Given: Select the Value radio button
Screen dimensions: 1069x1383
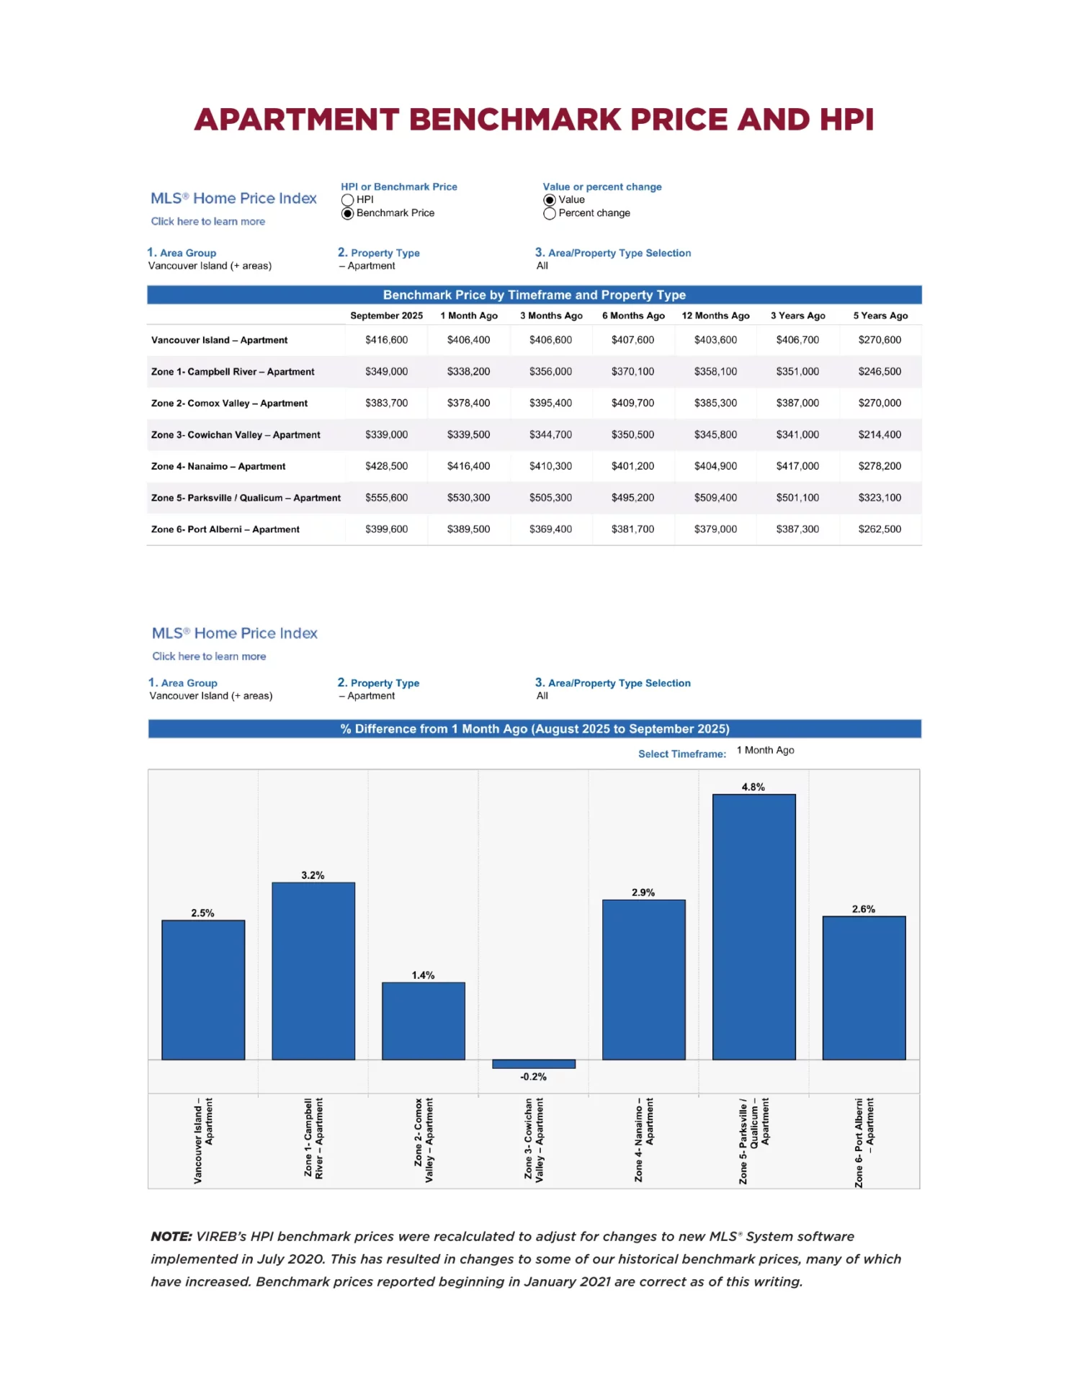Looking at the screenshot, I should 550,200.
